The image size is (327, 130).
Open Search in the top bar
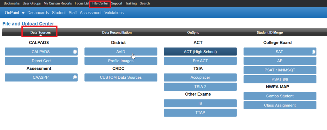[145, 4]
